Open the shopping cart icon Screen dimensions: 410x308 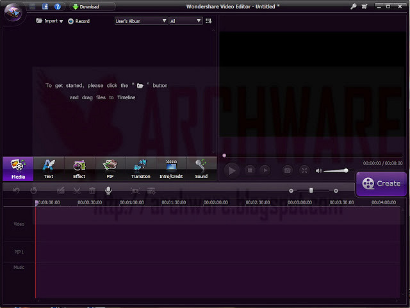pyautogui.click(x=365, y=6)
